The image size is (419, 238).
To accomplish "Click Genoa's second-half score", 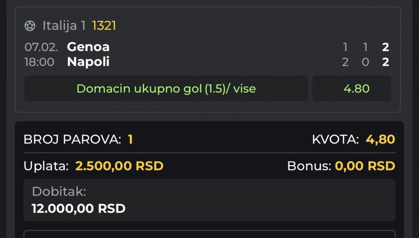I will (x=365, y=47).
